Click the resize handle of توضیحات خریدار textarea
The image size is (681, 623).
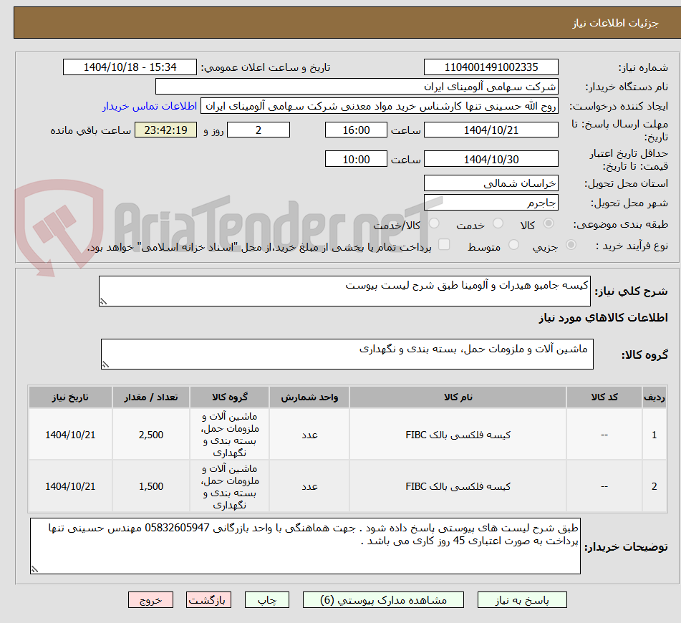click(x=35, y=569)
